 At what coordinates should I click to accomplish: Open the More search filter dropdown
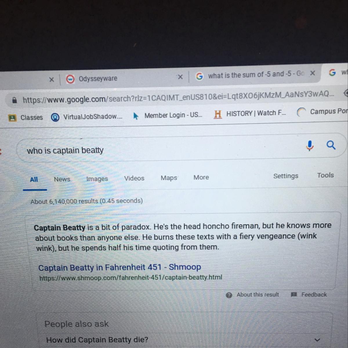point(201,177)
